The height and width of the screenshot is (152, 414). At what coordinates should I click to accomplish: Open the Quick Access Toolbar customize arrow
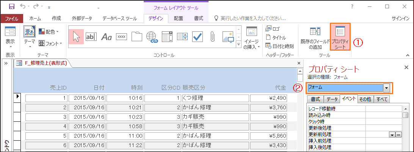[x=49, y=7]
